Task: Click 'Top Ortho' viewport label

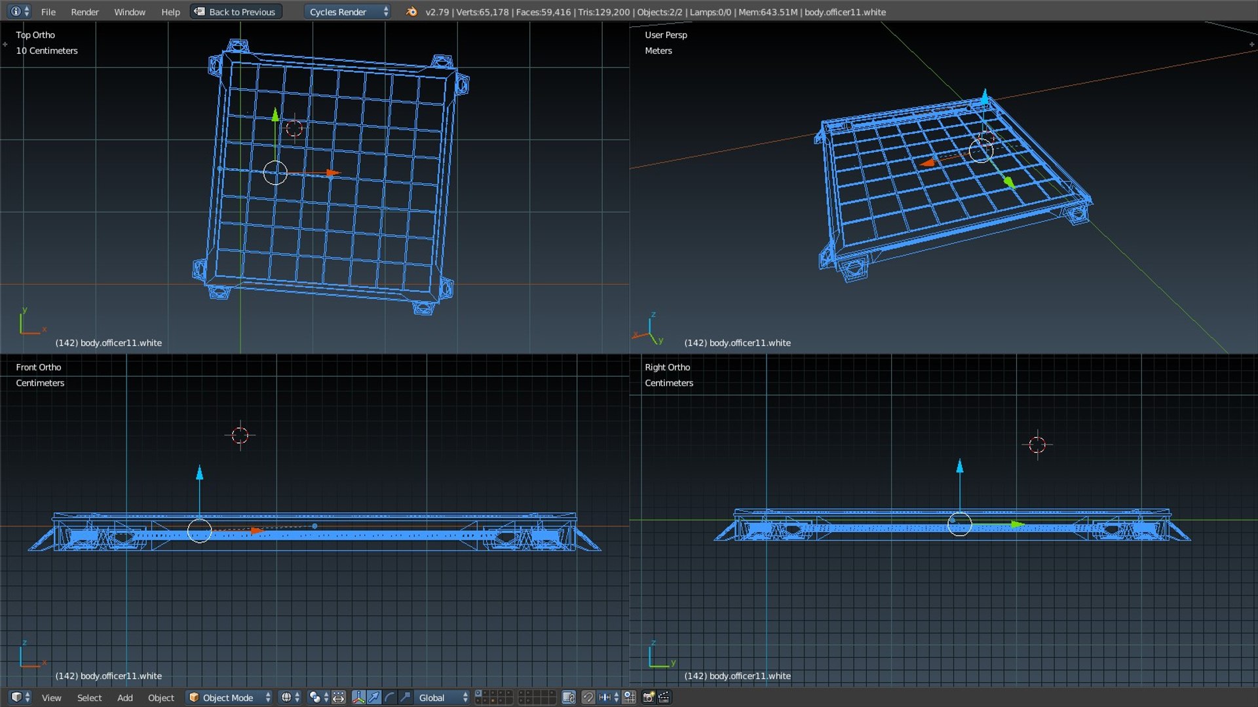Action: pos(35,35)
